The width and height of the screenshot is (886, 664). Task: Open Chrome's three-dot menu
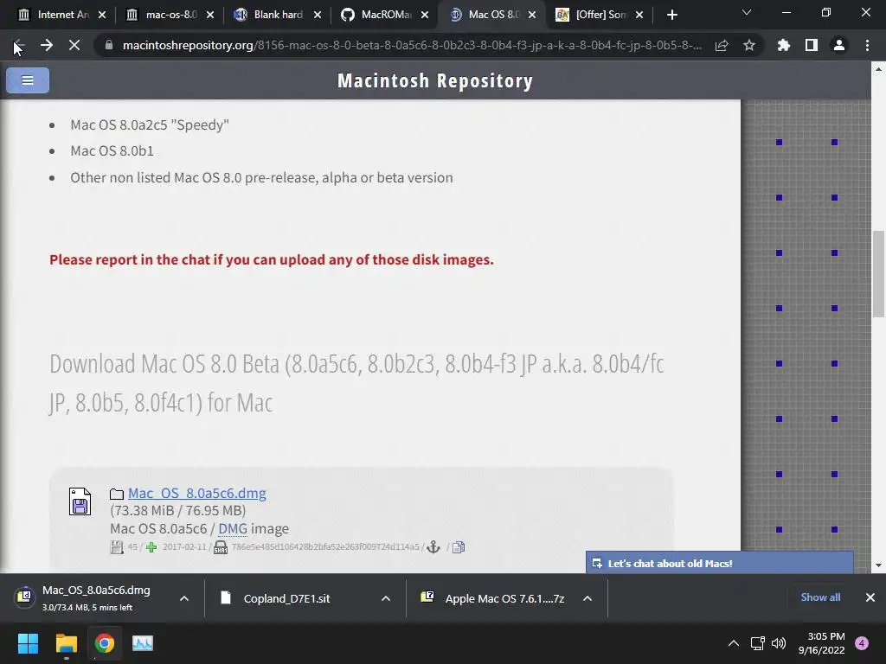click(867, 45)
